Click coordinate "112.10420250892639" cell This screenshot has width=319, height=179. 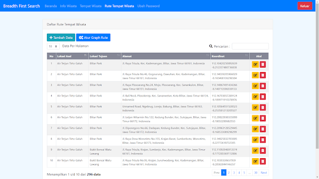coord(224,64)
